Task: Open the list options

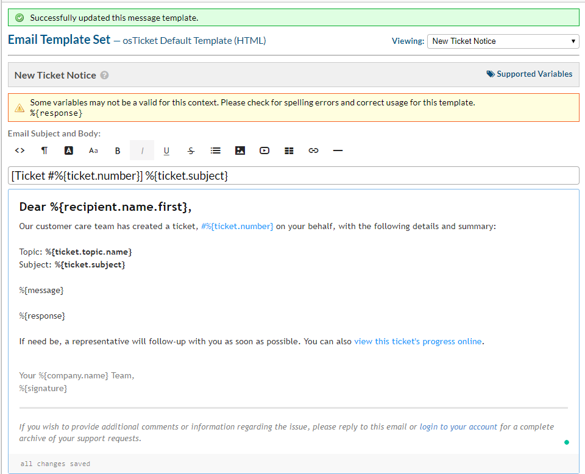Action: tap(215, 150)
